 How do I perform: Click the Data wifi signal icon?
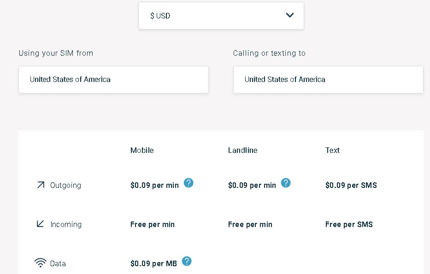40,262
